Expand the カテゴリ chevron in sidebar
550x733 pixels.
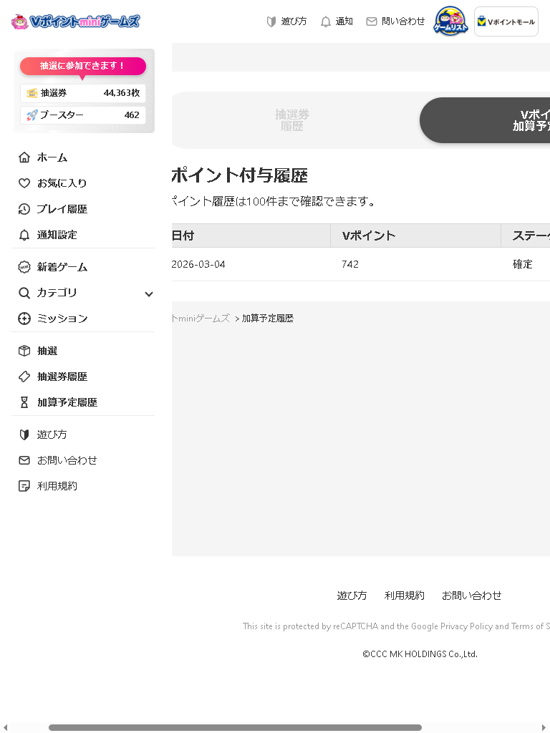[x=149, y=293]
